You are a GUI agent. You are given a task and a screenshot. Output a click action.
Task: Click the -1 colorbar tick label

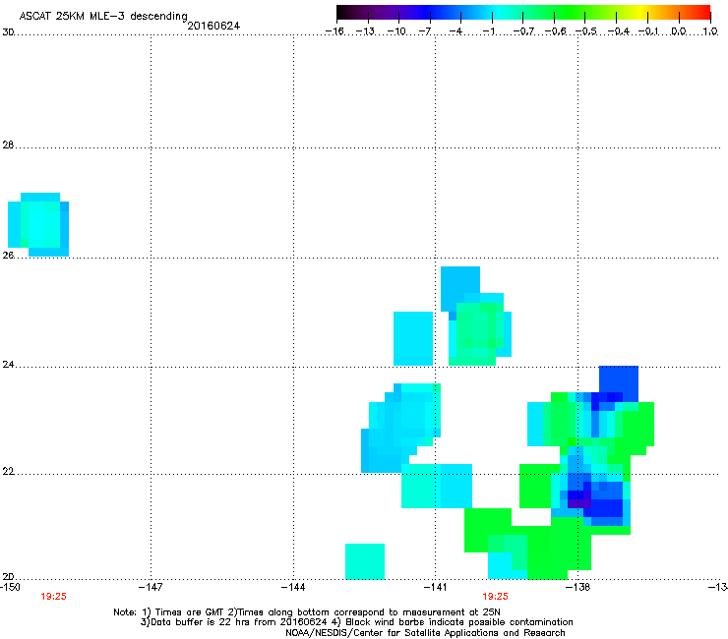489,31
